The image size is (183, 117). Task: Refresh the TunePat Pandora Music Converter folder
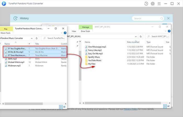(x=37, y=38)
